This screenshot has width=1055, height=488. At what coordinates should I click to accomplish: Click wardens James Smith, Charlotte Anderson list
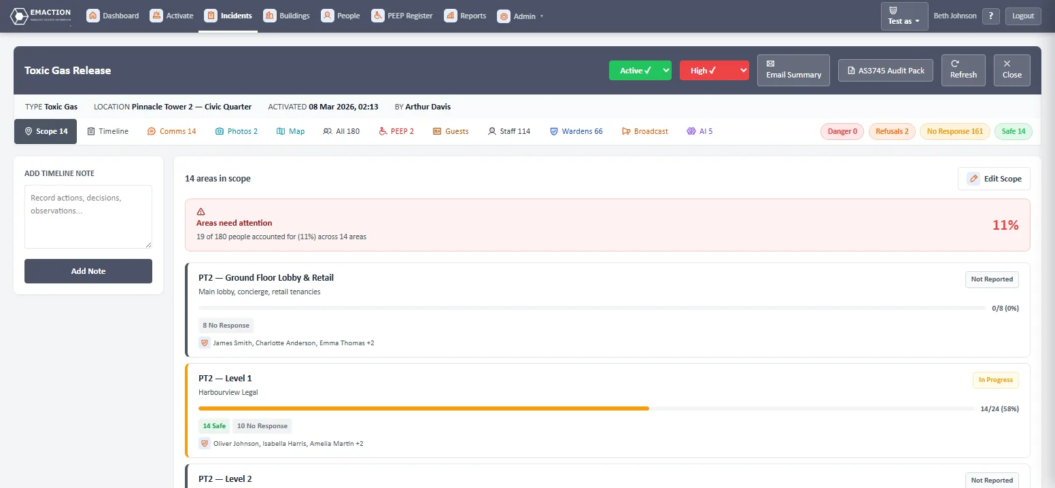(294, 343)
